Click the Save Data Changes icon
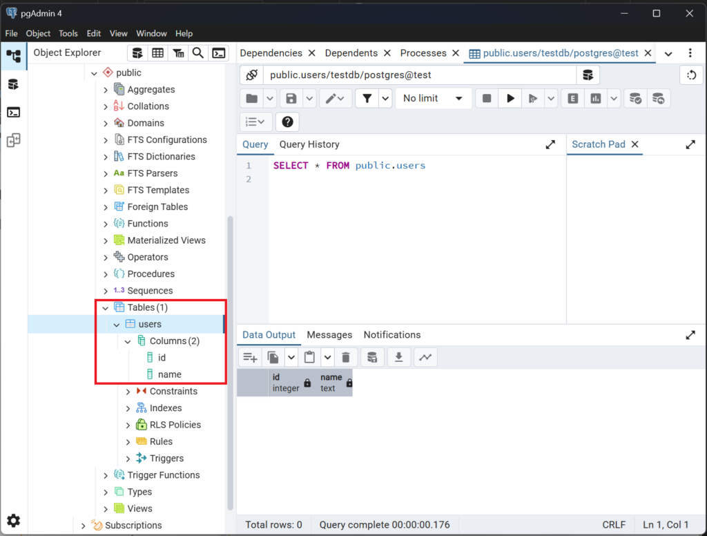 372,357
